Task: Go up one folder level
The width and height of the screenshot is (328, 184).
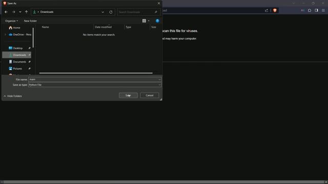Action: [26, 12]
